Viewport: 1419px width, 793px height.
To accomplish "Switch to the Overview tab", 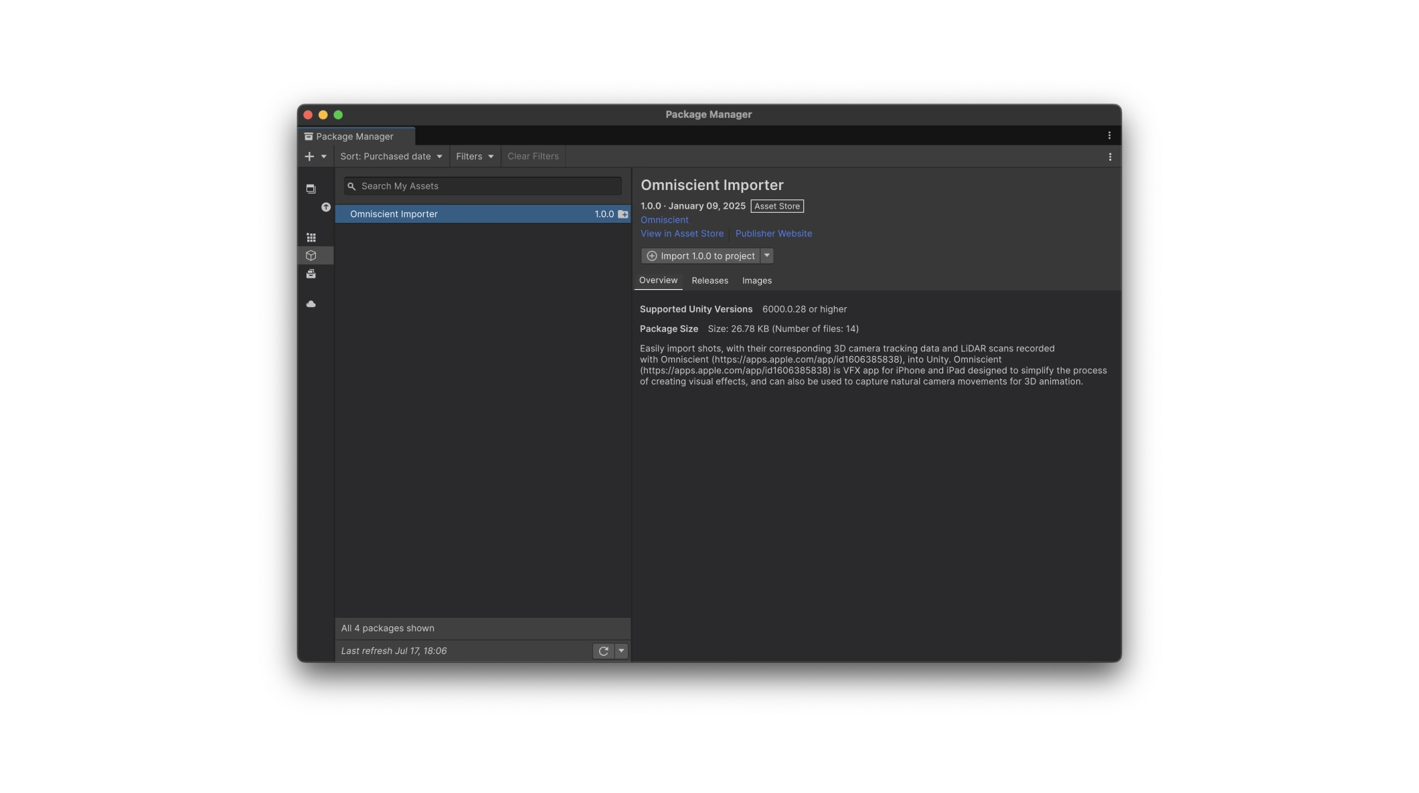I will [658, 280].
